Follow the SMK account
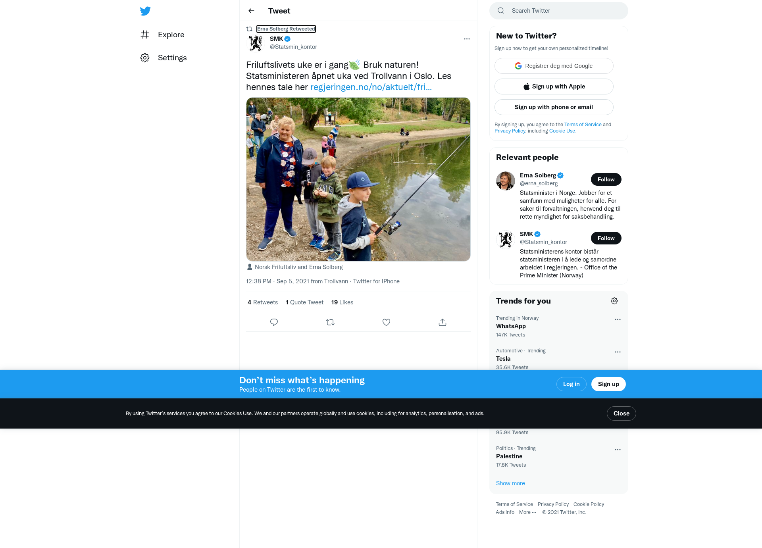 [606, 238]
